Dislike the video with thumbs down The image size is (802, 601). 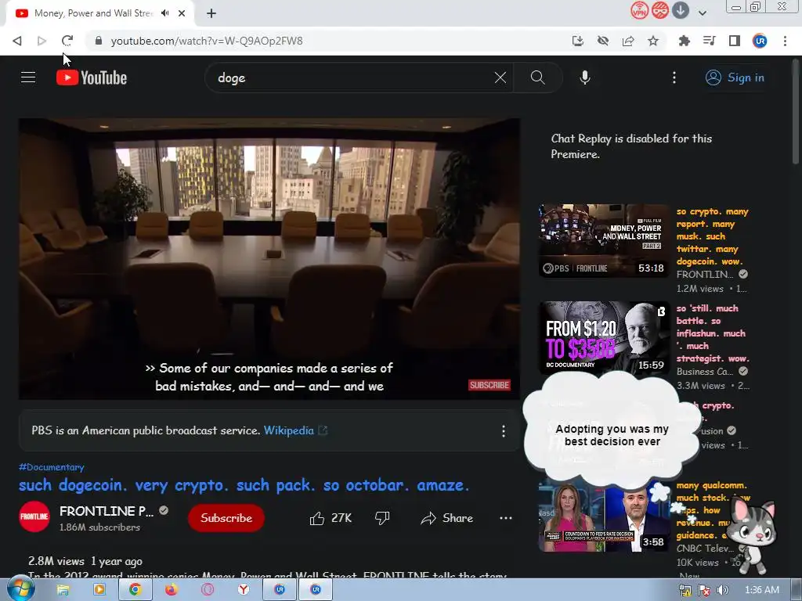click(382, 518)
